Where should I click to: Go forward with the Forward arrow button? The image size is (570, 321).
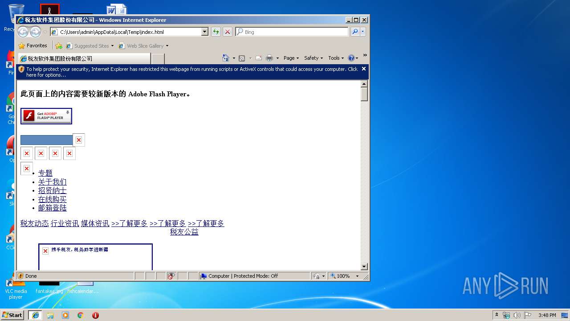click(35, 32)
